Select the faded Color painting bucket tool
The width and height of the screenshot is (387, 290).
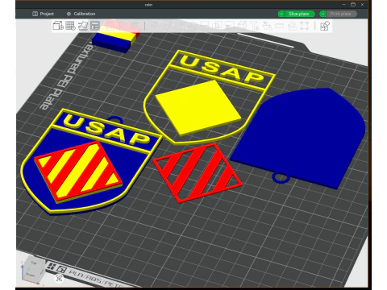[x=267, y=26]
